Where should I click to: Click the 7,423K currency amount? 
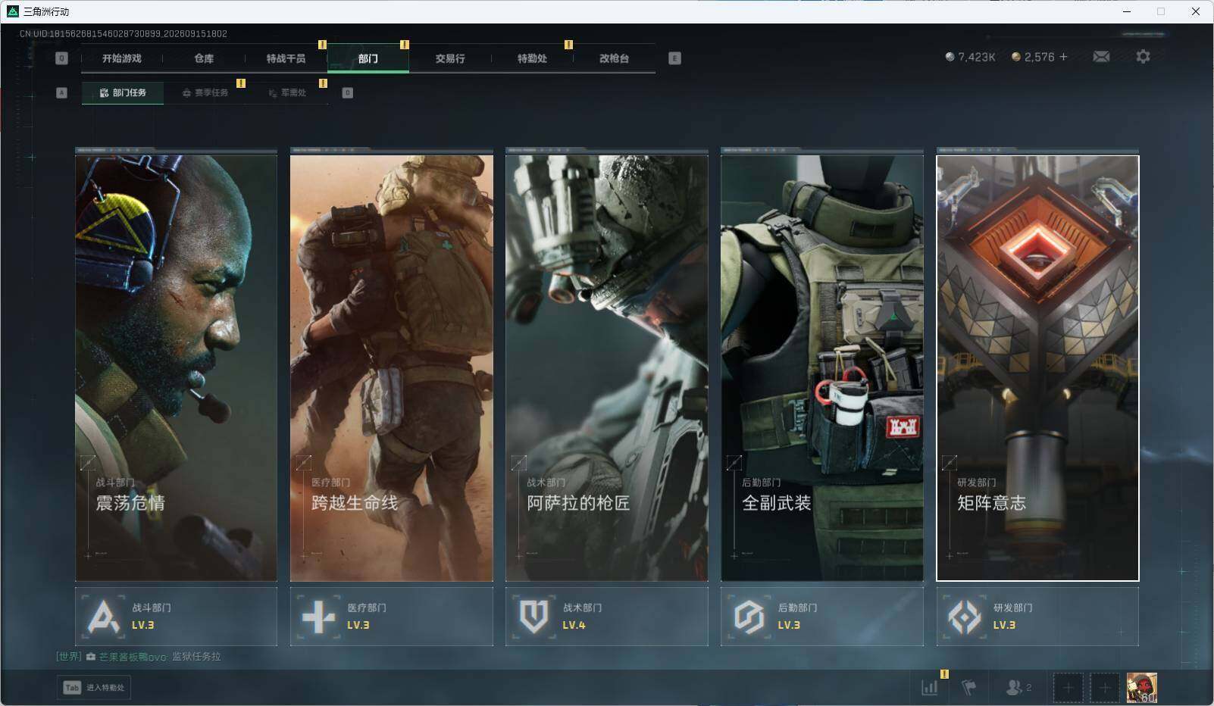point(976,57)
